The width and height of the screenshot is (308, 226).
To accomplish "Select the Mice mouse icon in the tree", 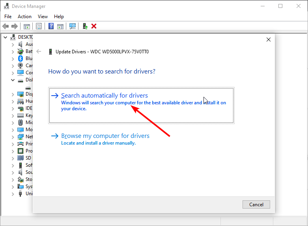I will [21, 122].
